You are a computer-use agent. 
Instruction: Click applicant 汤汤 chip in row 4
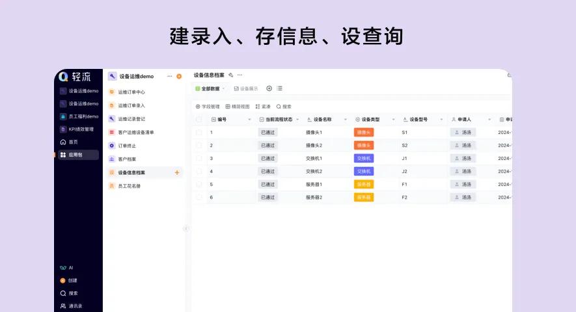[463, 172]
